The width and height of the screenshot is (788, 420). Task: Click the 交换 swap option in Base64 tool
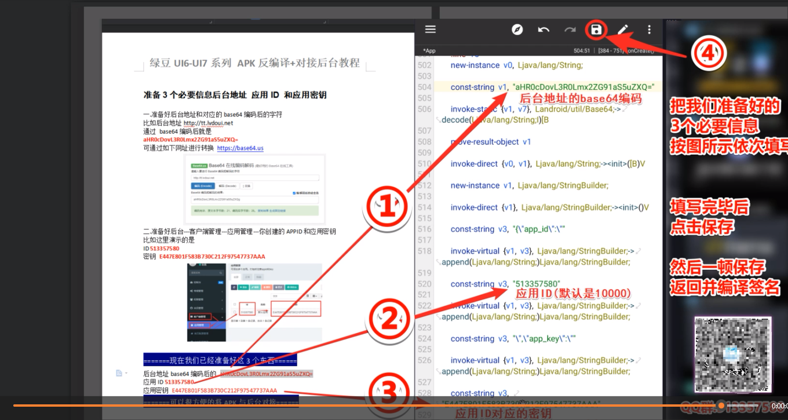[x=247, y=186]
